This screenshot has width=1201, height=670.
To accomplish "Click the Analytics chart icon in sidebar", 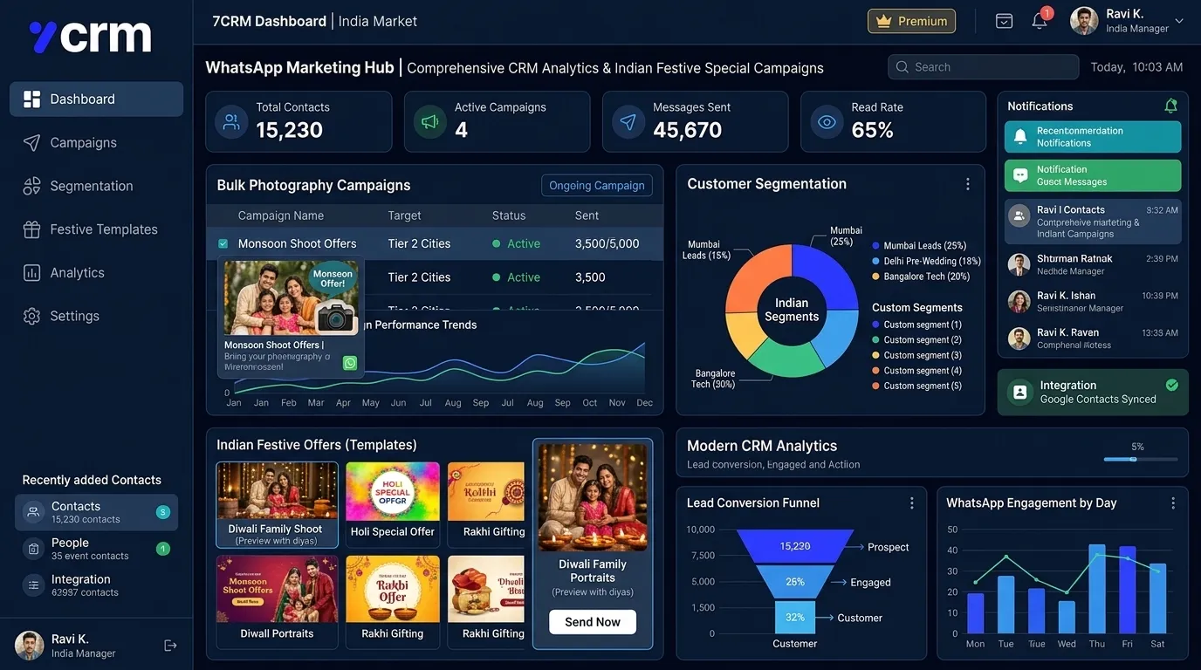I will pos(31,273).
